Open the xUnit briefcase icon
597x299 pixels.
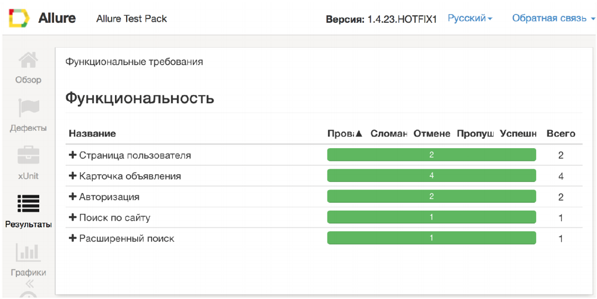[28, 156]
